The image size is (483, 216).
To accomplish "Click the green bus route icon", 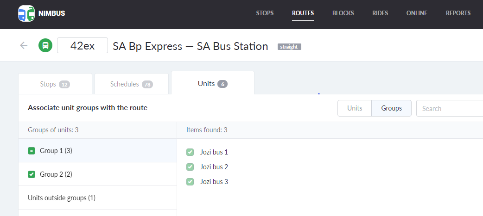I will click(x=45, y=46).
